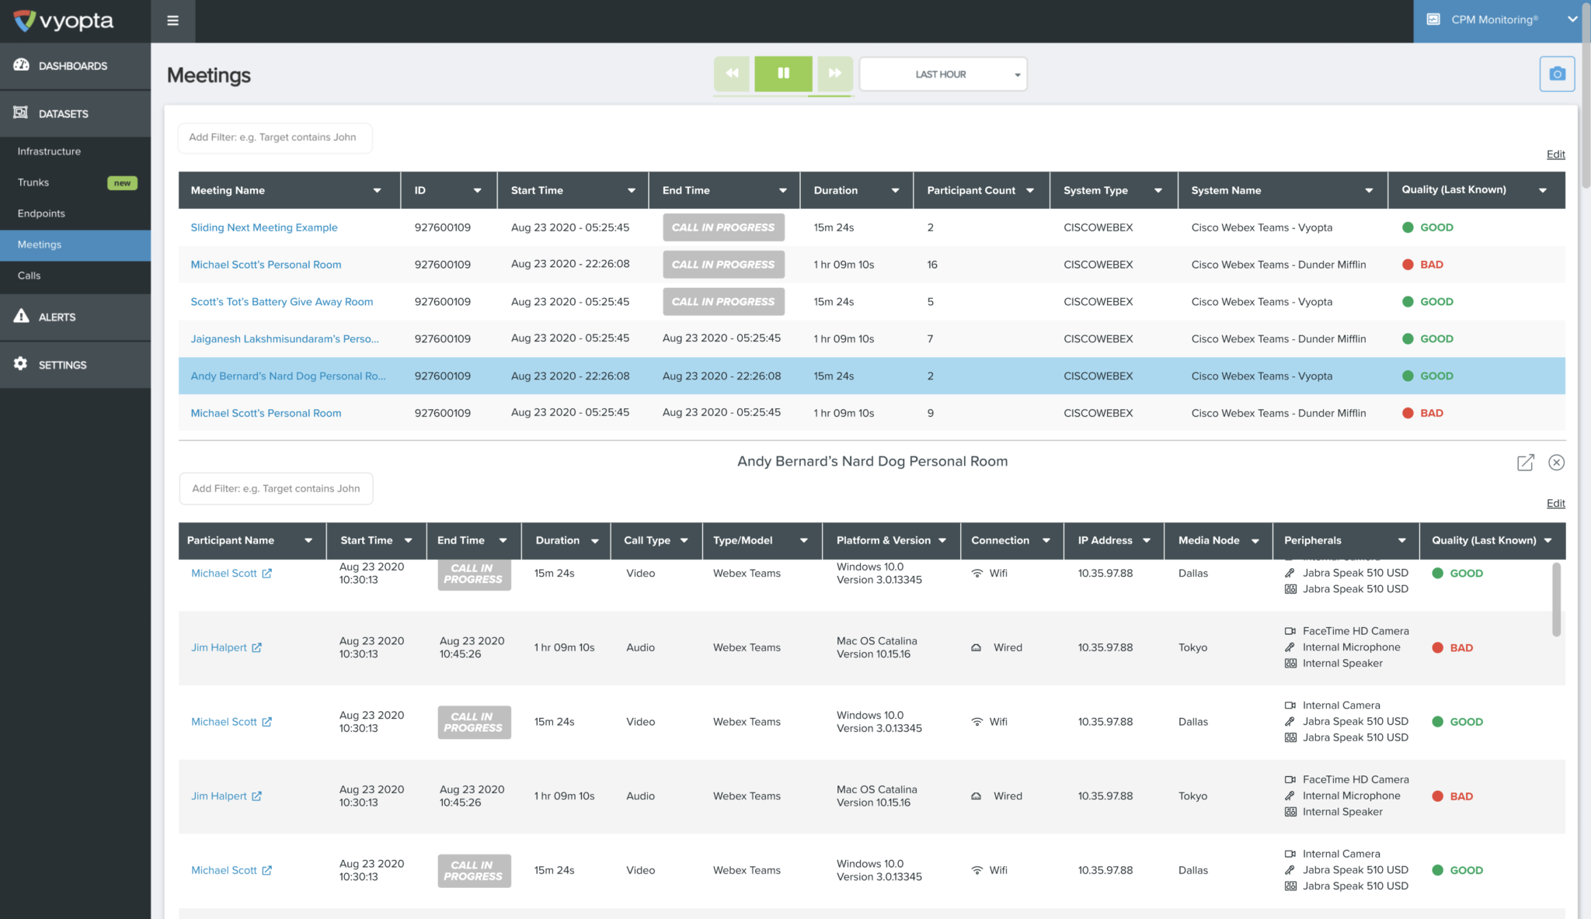1591x919 pixels.
Task: Open the meetings Start Time column dropdown
Action: 632,190
